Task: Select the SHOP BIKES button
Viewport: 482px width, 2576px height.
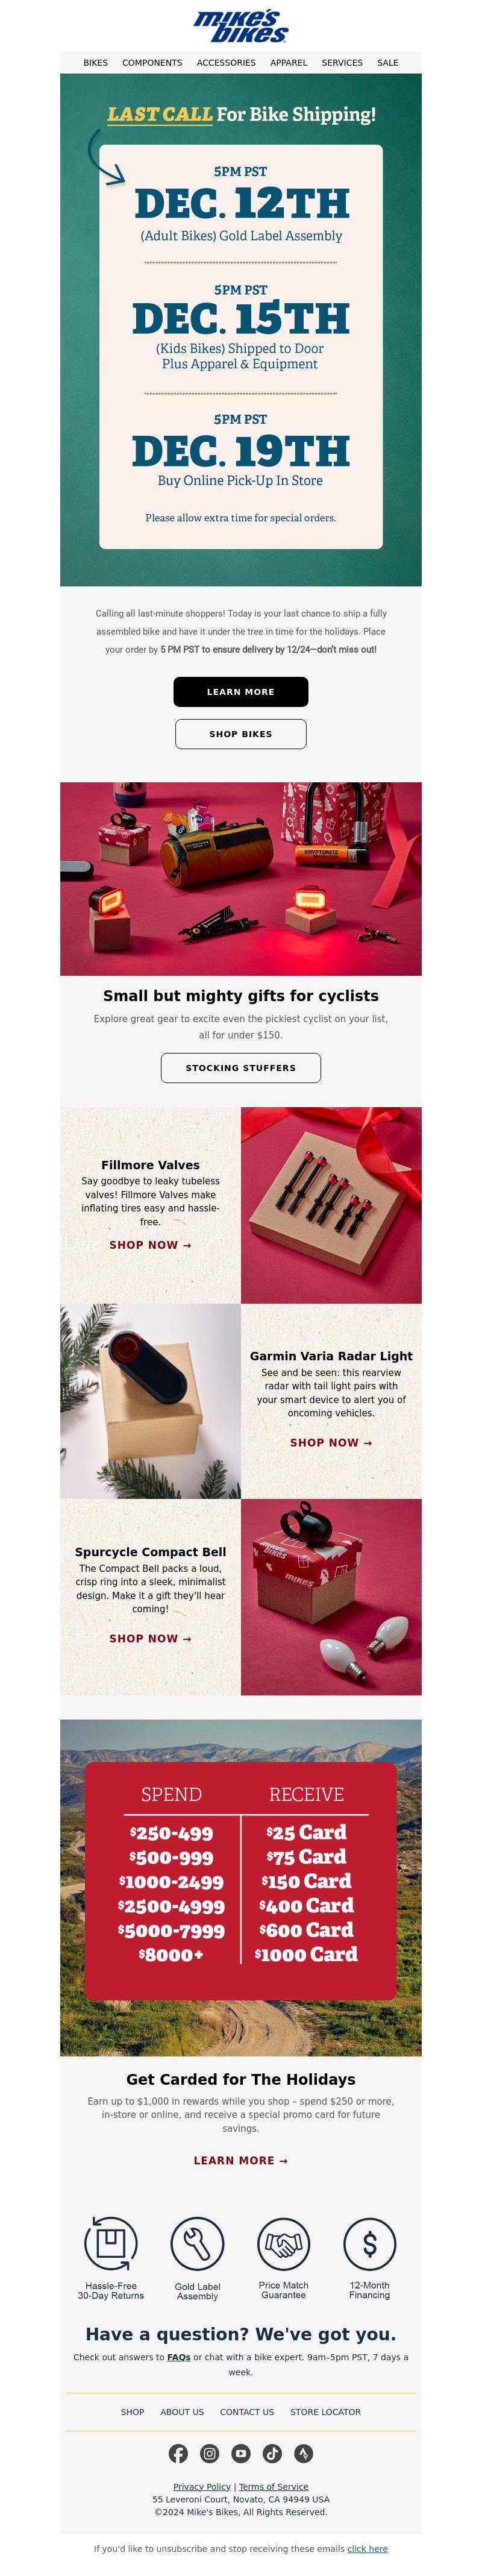Action: click(x=241, y=734)
